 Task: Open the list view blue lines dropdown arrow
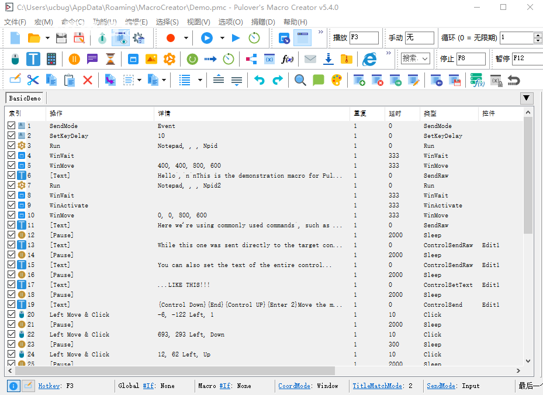200,80
